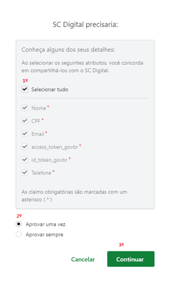
Task: Click the Telefone attribute label
Action: [x=41, y=173]
